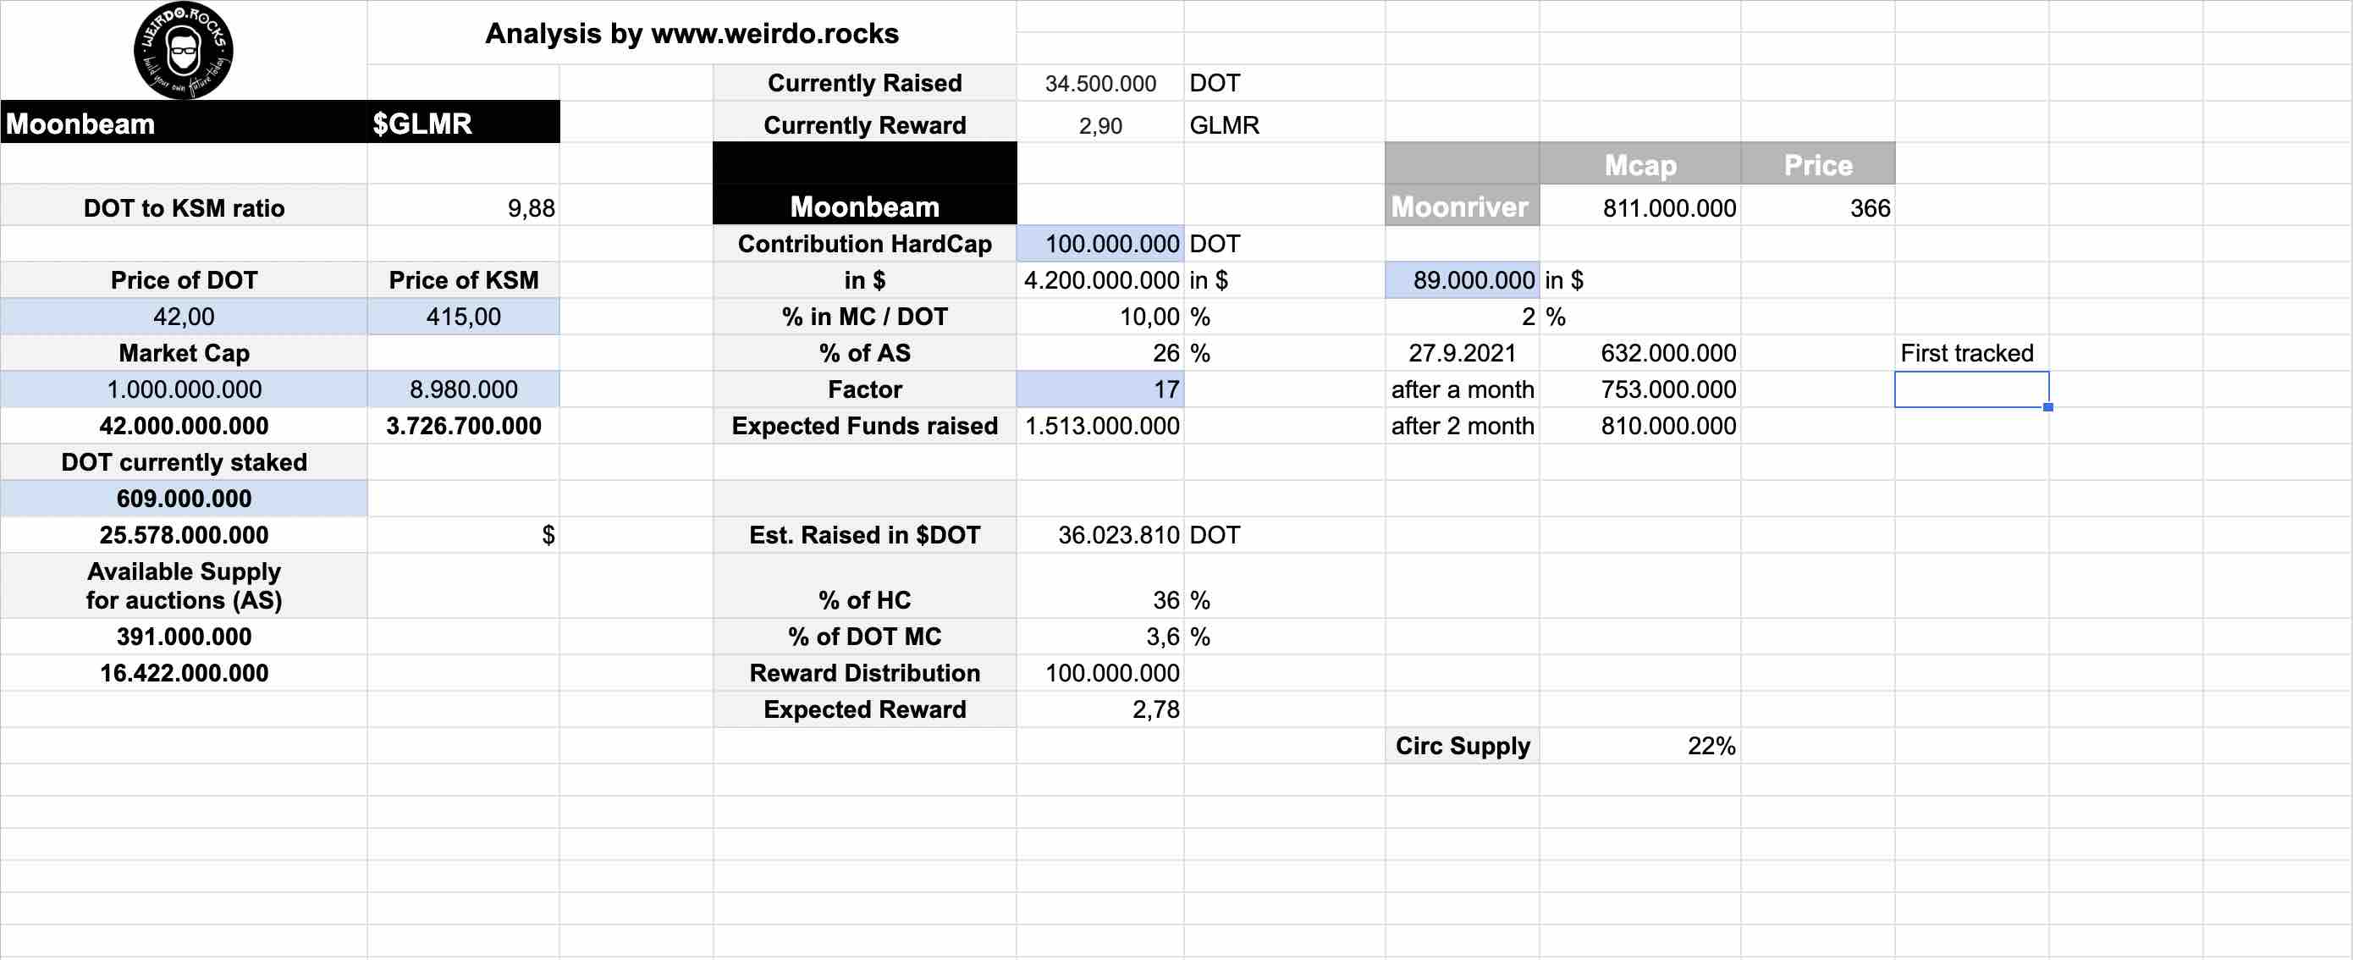Select the 'Factor' label cell
The width and height of the screenshot is (2353, 960).
864,389
